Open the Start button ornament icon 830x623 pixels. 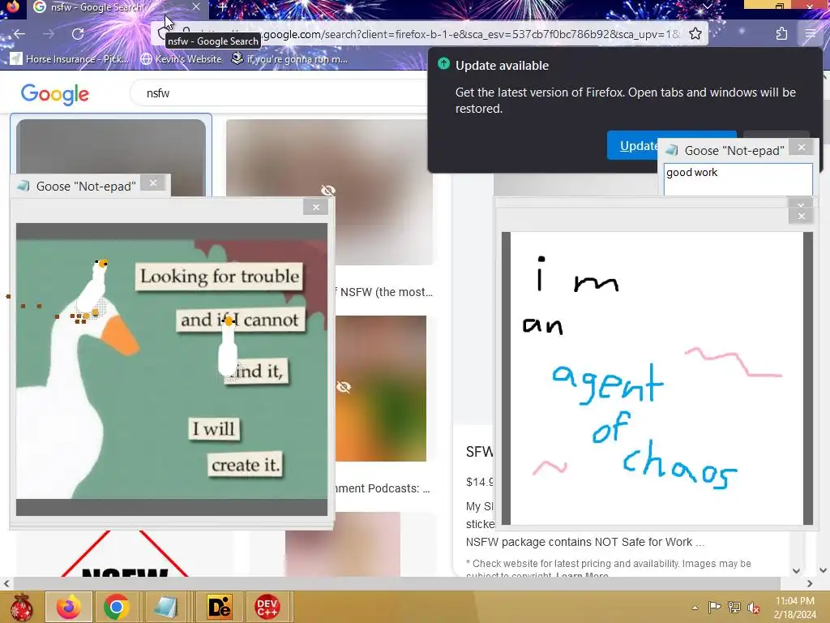click(x=21, y=607)
